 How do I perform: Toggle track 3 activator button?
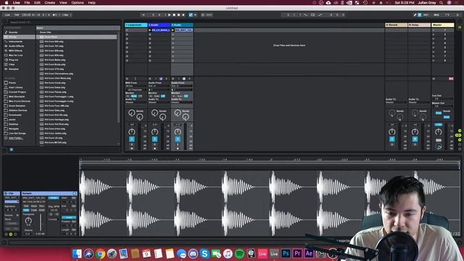pyautogui.click(x=178, y=139)
